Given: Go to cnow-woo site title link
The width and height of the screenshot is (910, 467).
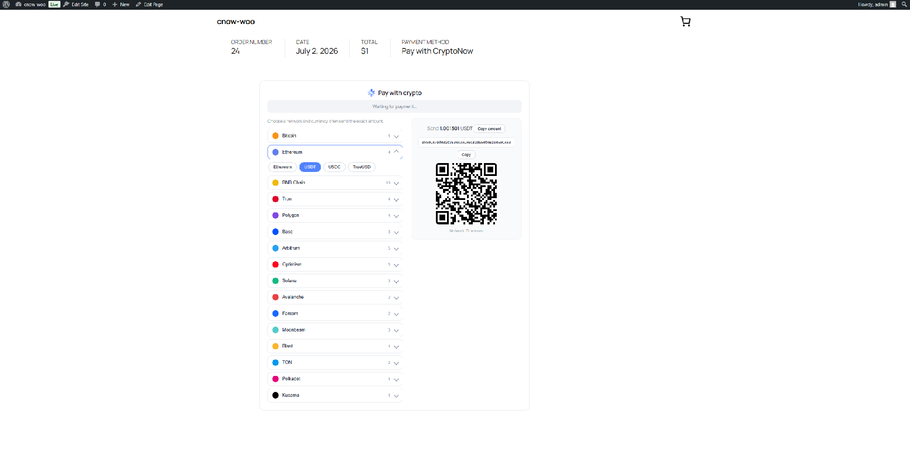Looking at the screenshot, I should pos(236,22).
